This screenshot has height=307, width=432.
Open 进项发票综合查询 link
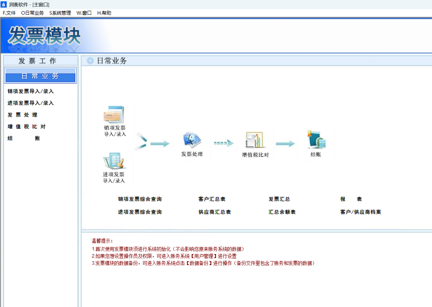pos(140,212)
